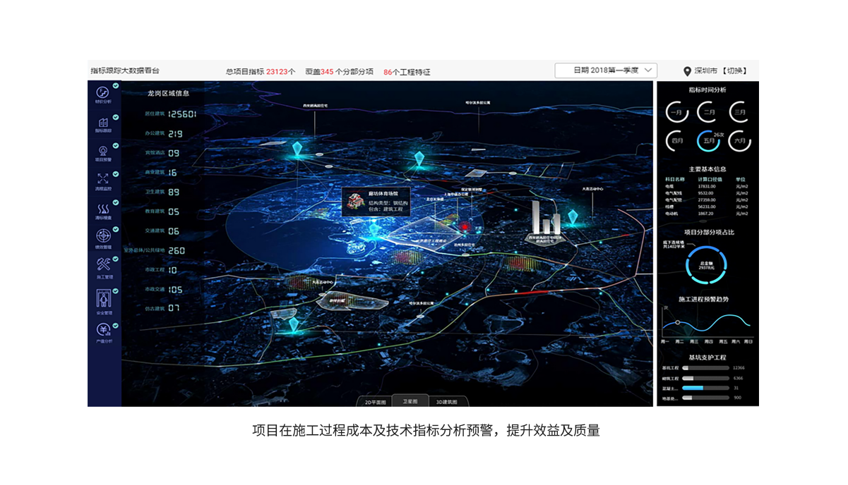Click the location pin icon beside 深圳市
Screen dimensions: 848x485
pos(687,71)
